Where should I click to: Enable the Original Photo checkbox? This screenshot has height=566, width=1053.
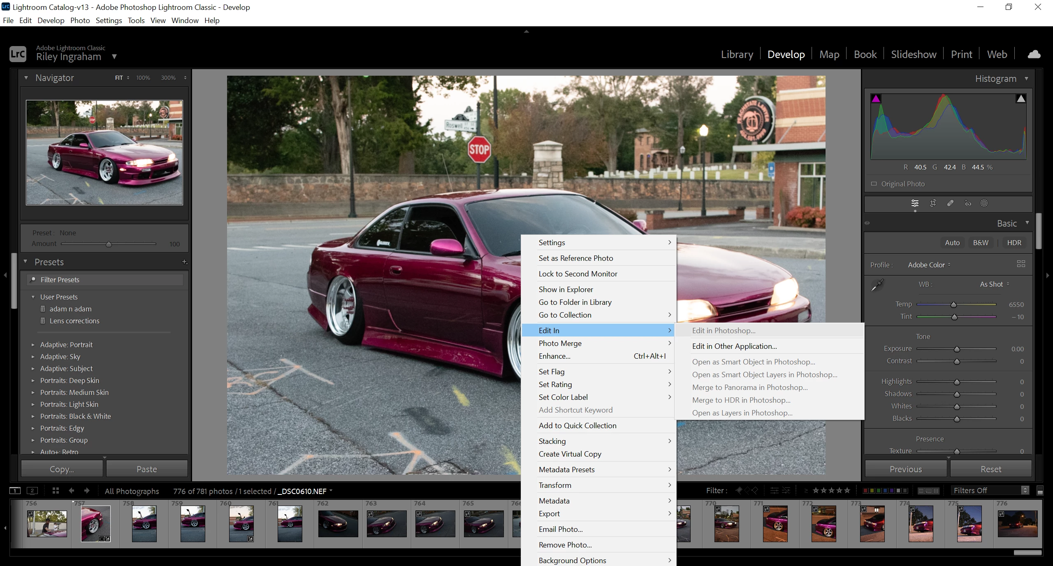click(874, 184)
